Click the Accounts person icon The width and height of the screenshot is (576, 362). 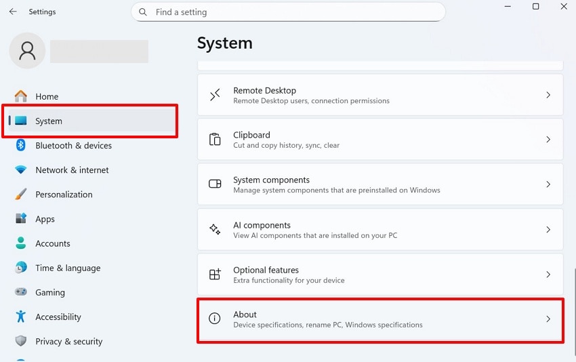[x=21, y=243]
